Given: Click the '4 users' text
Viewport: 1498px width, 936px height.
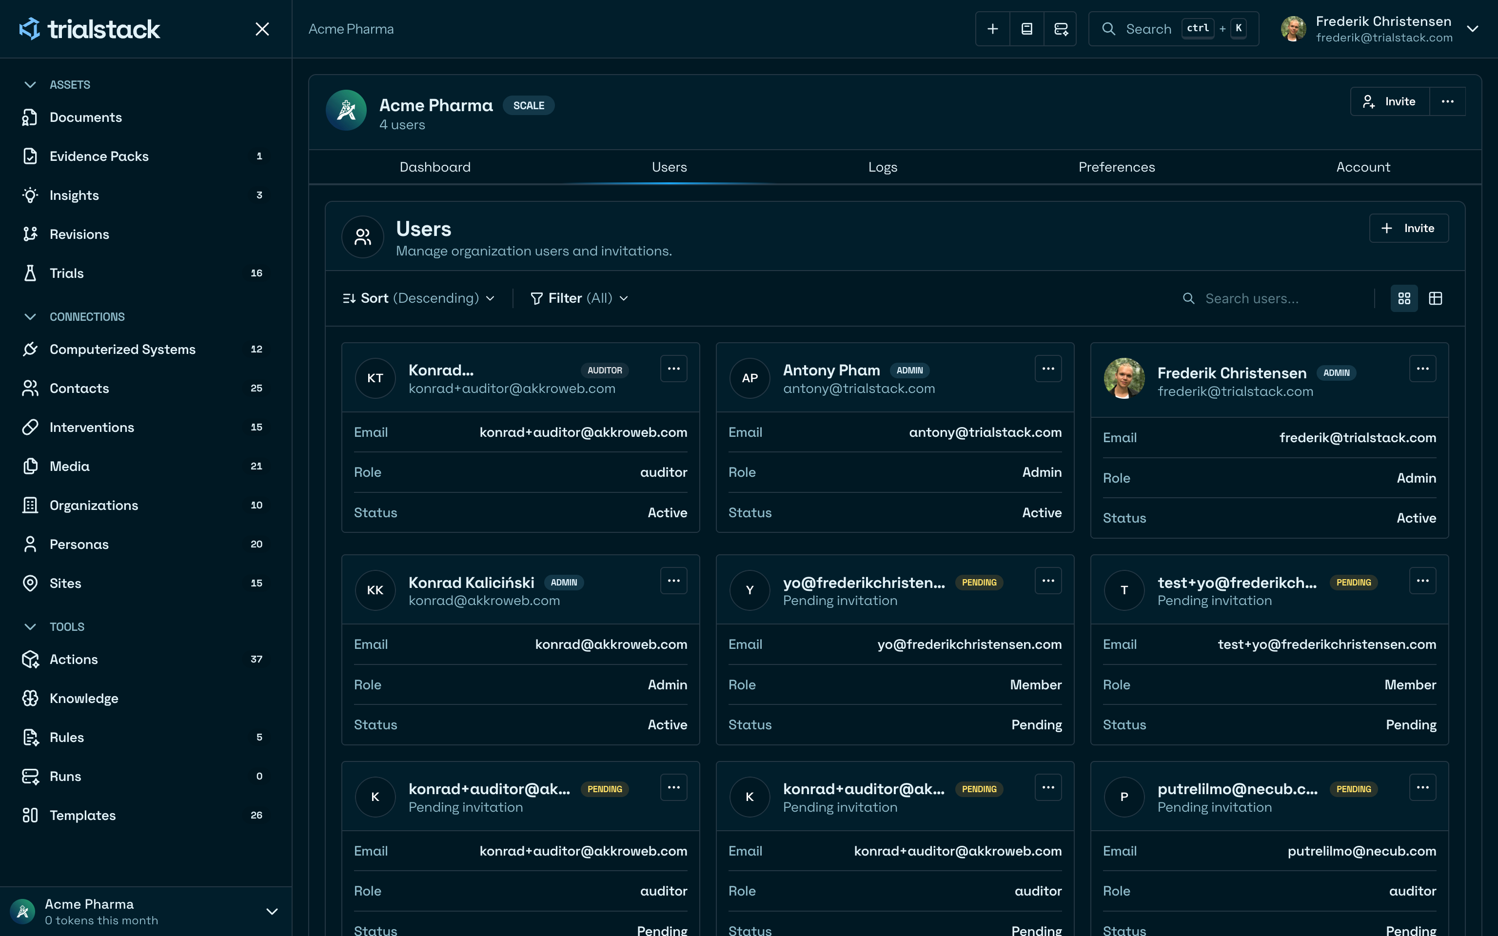Looking at the screenshot, I should click(x=402, y=125).
